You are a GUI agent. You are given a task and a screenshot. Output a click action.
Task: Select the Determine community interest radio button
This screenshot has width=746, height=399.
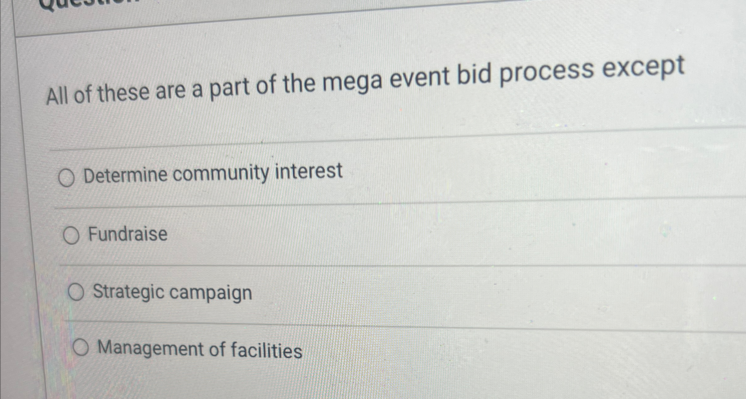(x=66, y=179)
